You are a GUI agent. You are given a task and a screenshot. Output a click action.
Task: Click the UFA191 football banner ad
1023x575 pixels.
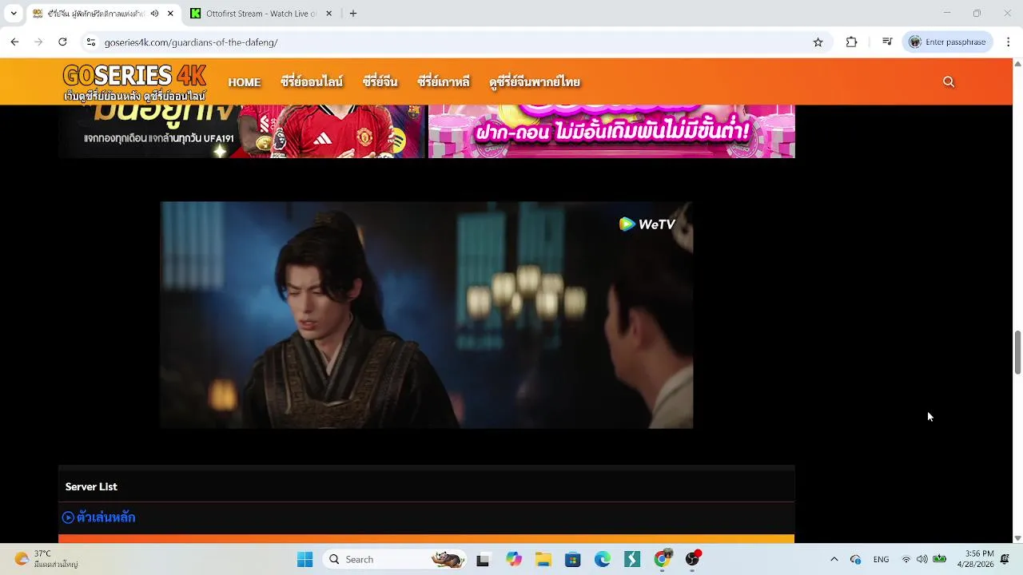(x=241, y=132)
